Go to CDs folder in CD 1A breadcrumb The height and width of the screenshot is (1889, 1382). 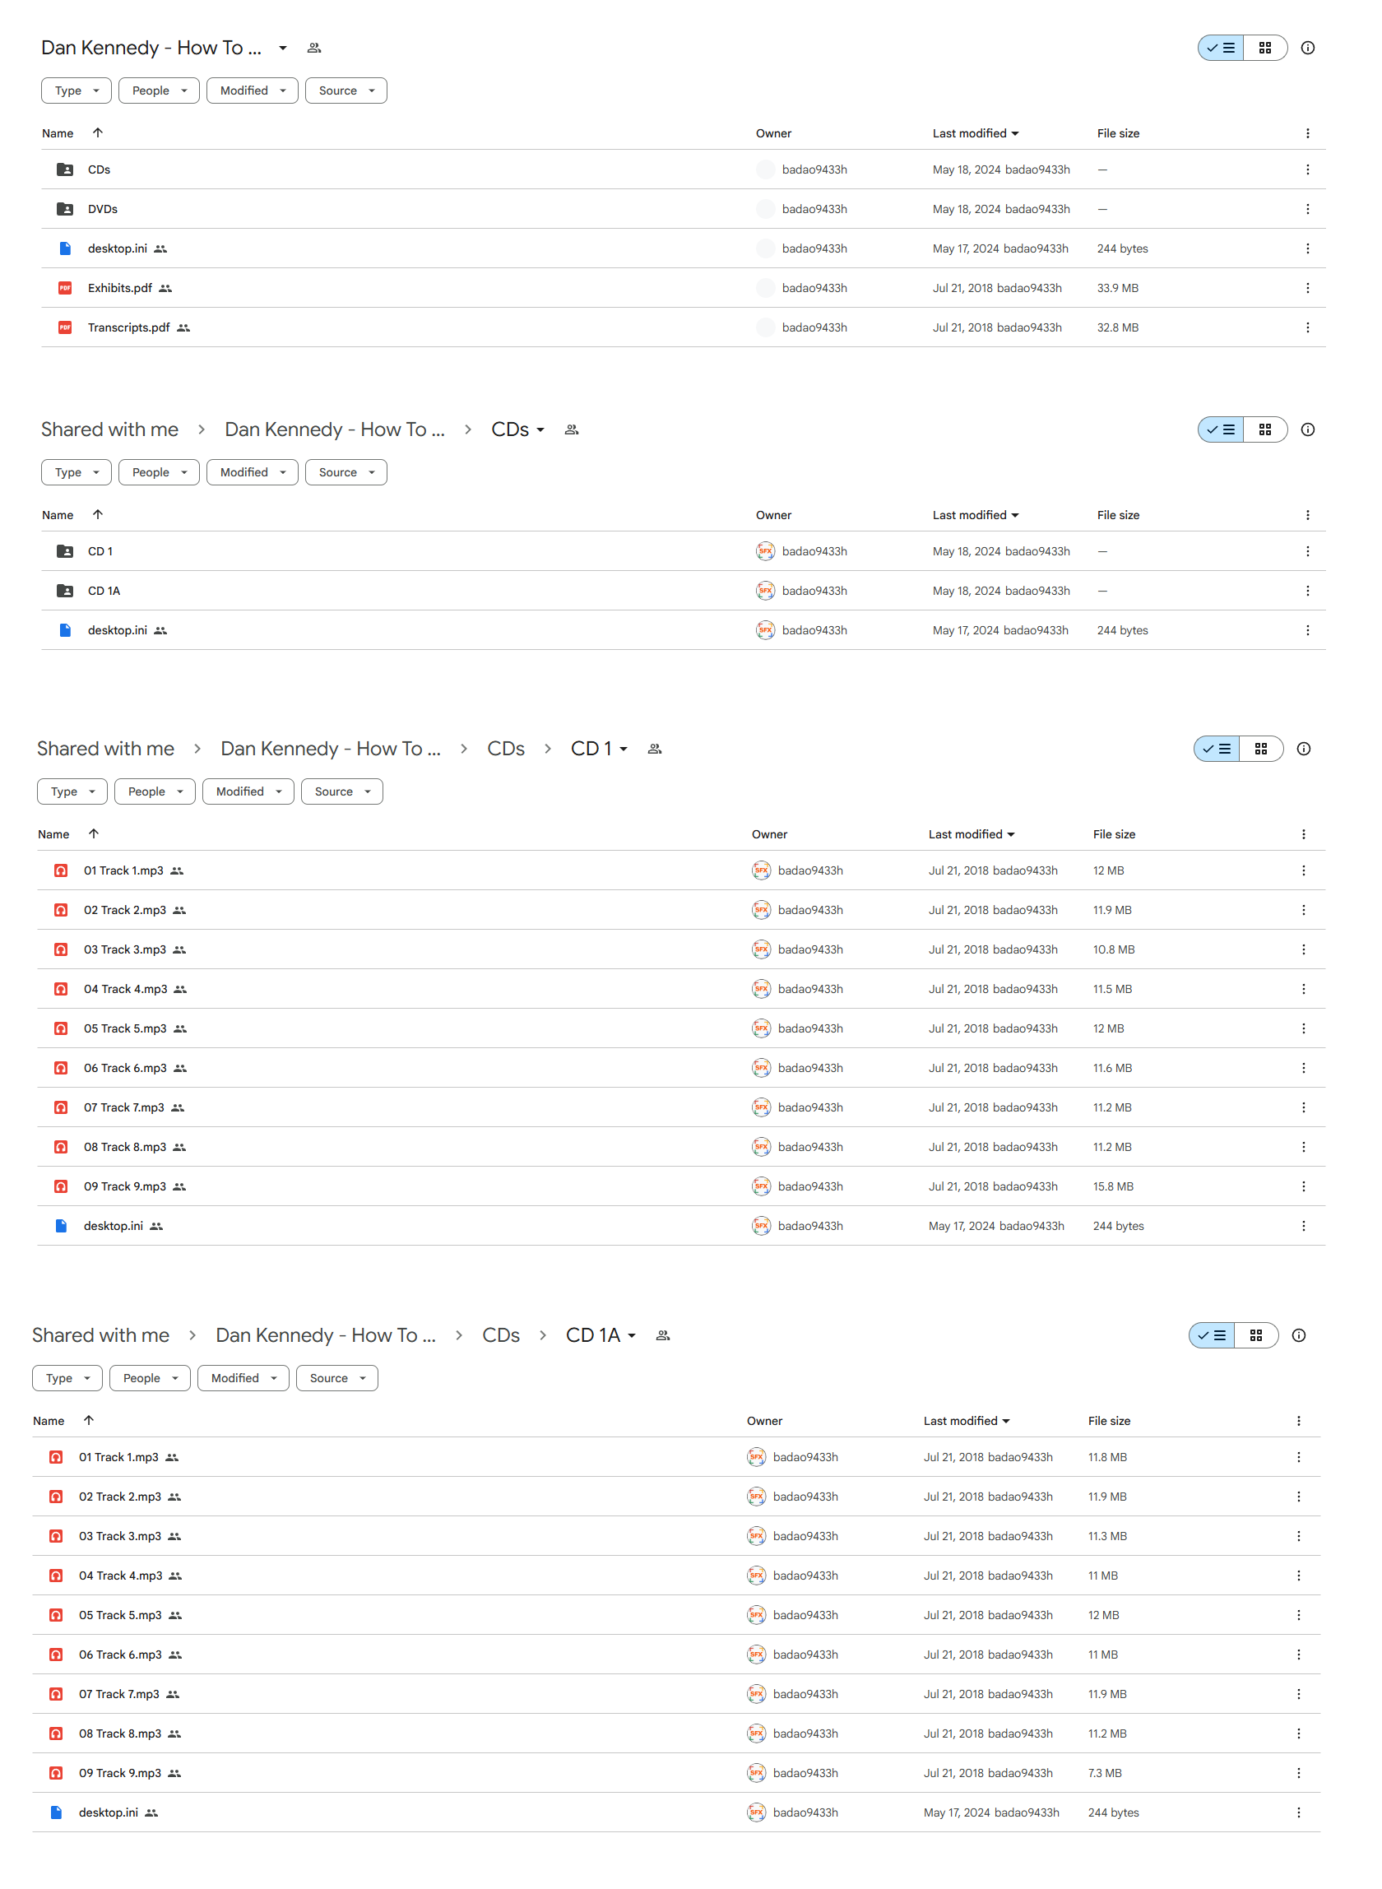[x=501, y=1335]
